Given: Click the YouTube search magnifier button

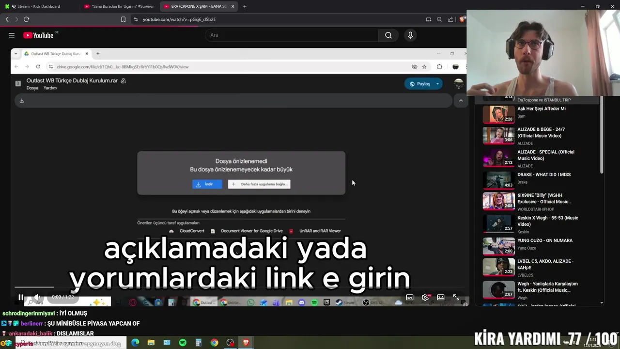Looking at the screenshot, I should click(x=388, y=35).
